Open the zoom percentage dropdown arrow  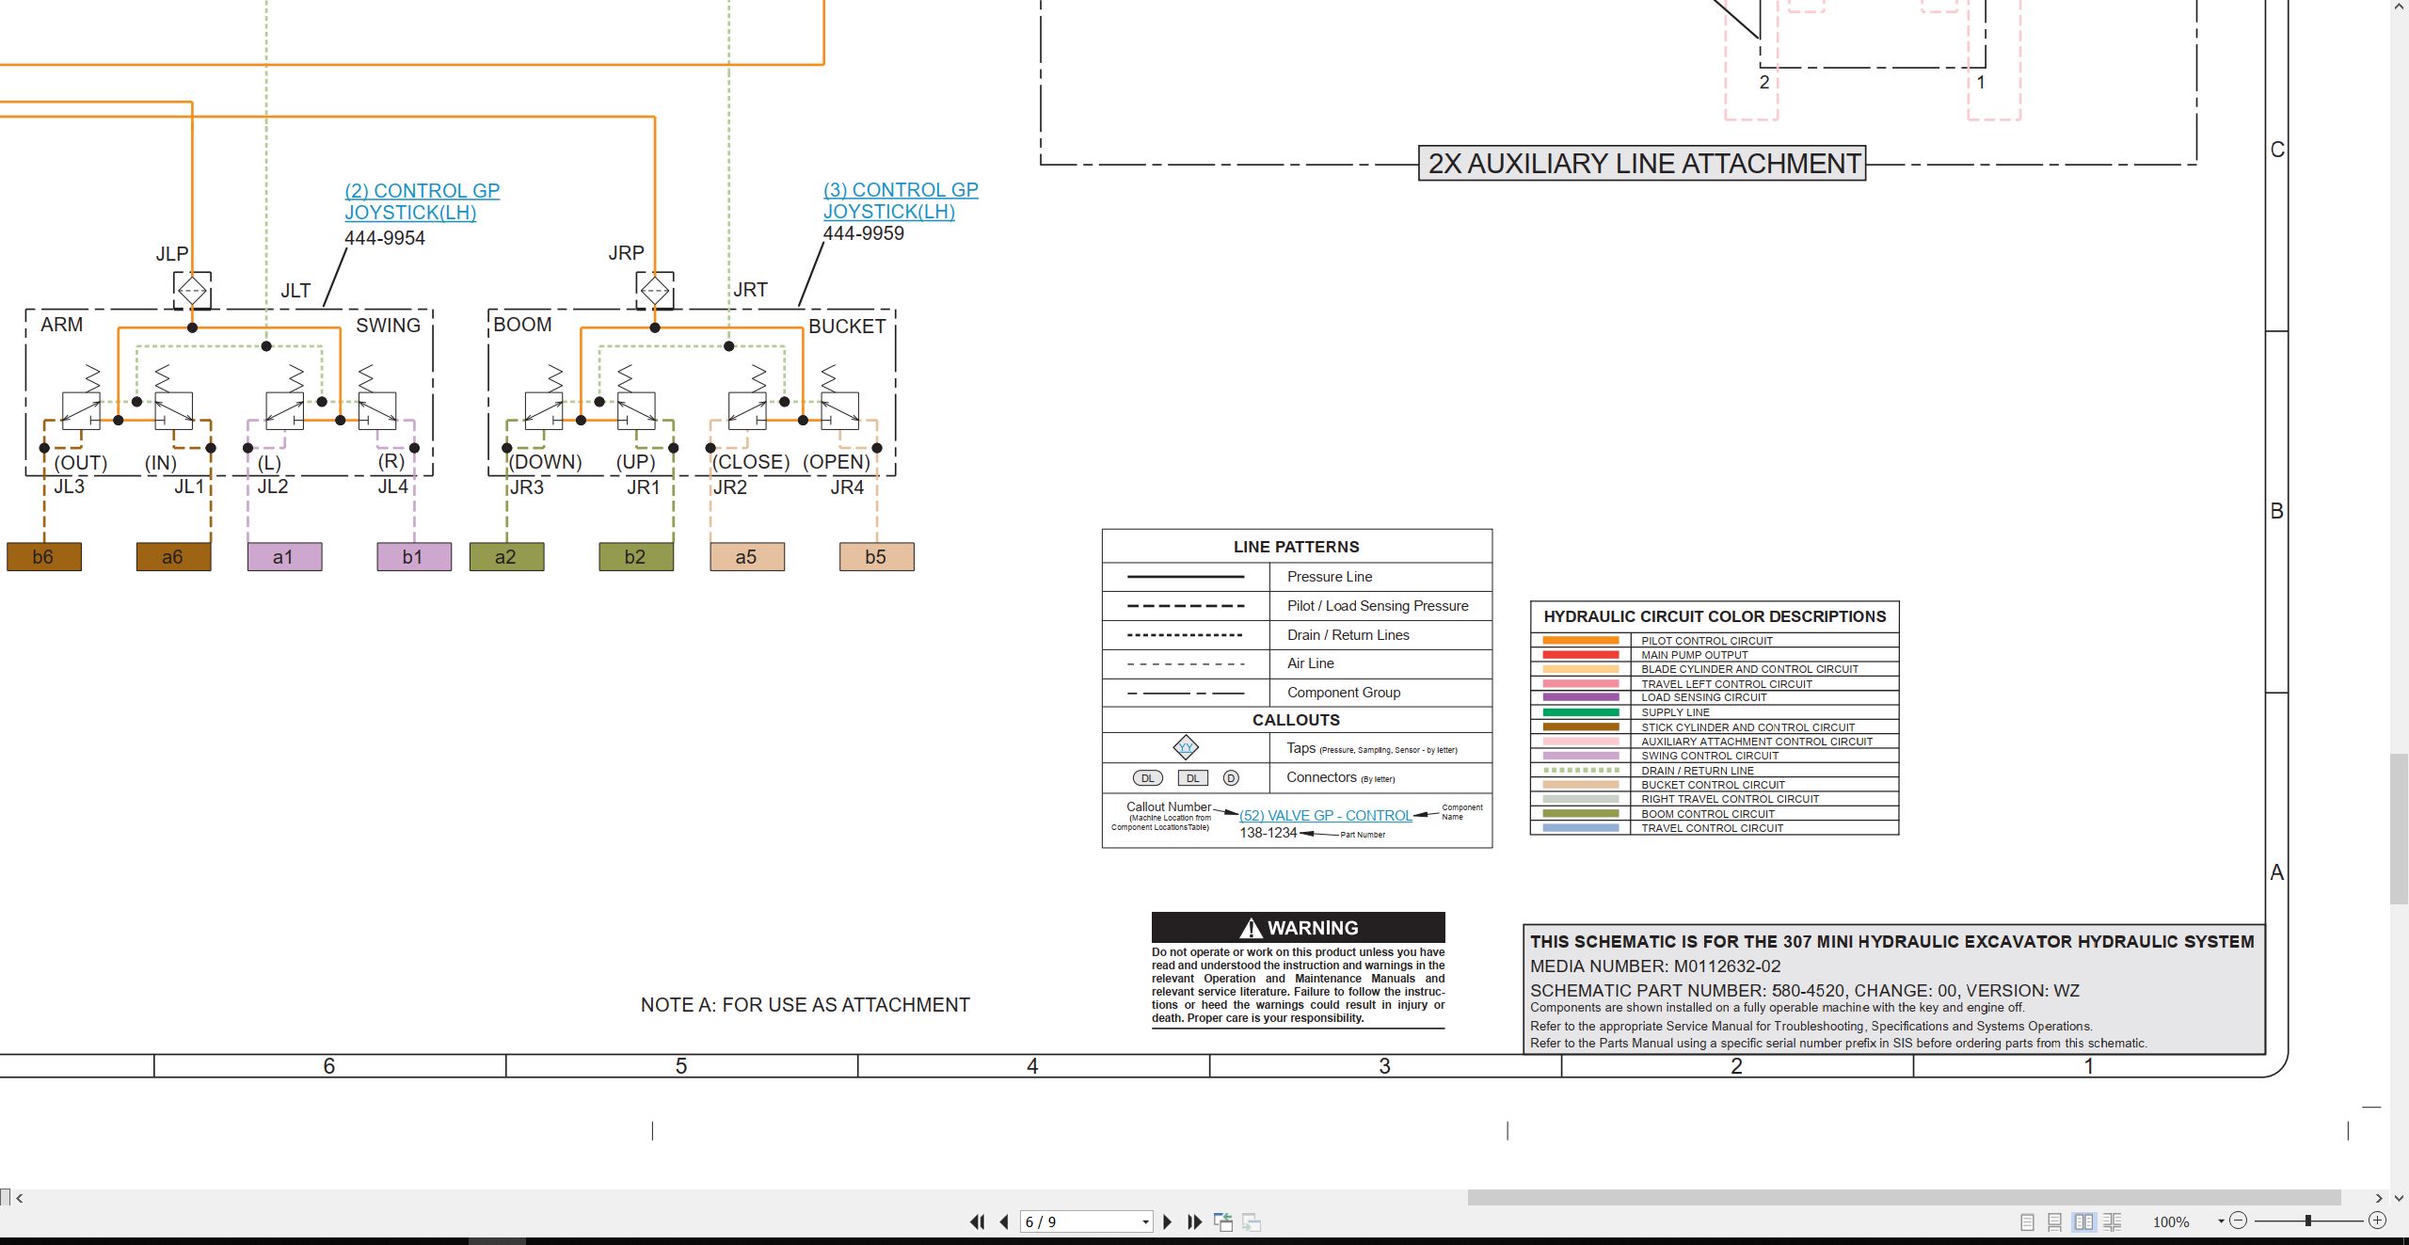(x=2221, y=1221)
